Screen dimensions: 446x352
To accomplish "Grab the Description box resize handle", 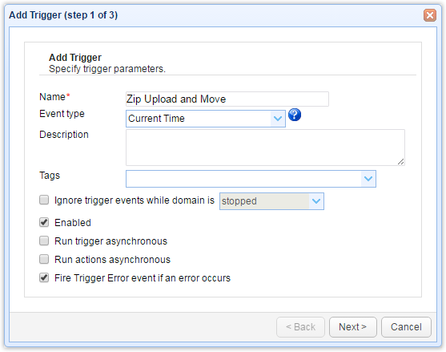I will pyautogui.click(x=400, y=161).
